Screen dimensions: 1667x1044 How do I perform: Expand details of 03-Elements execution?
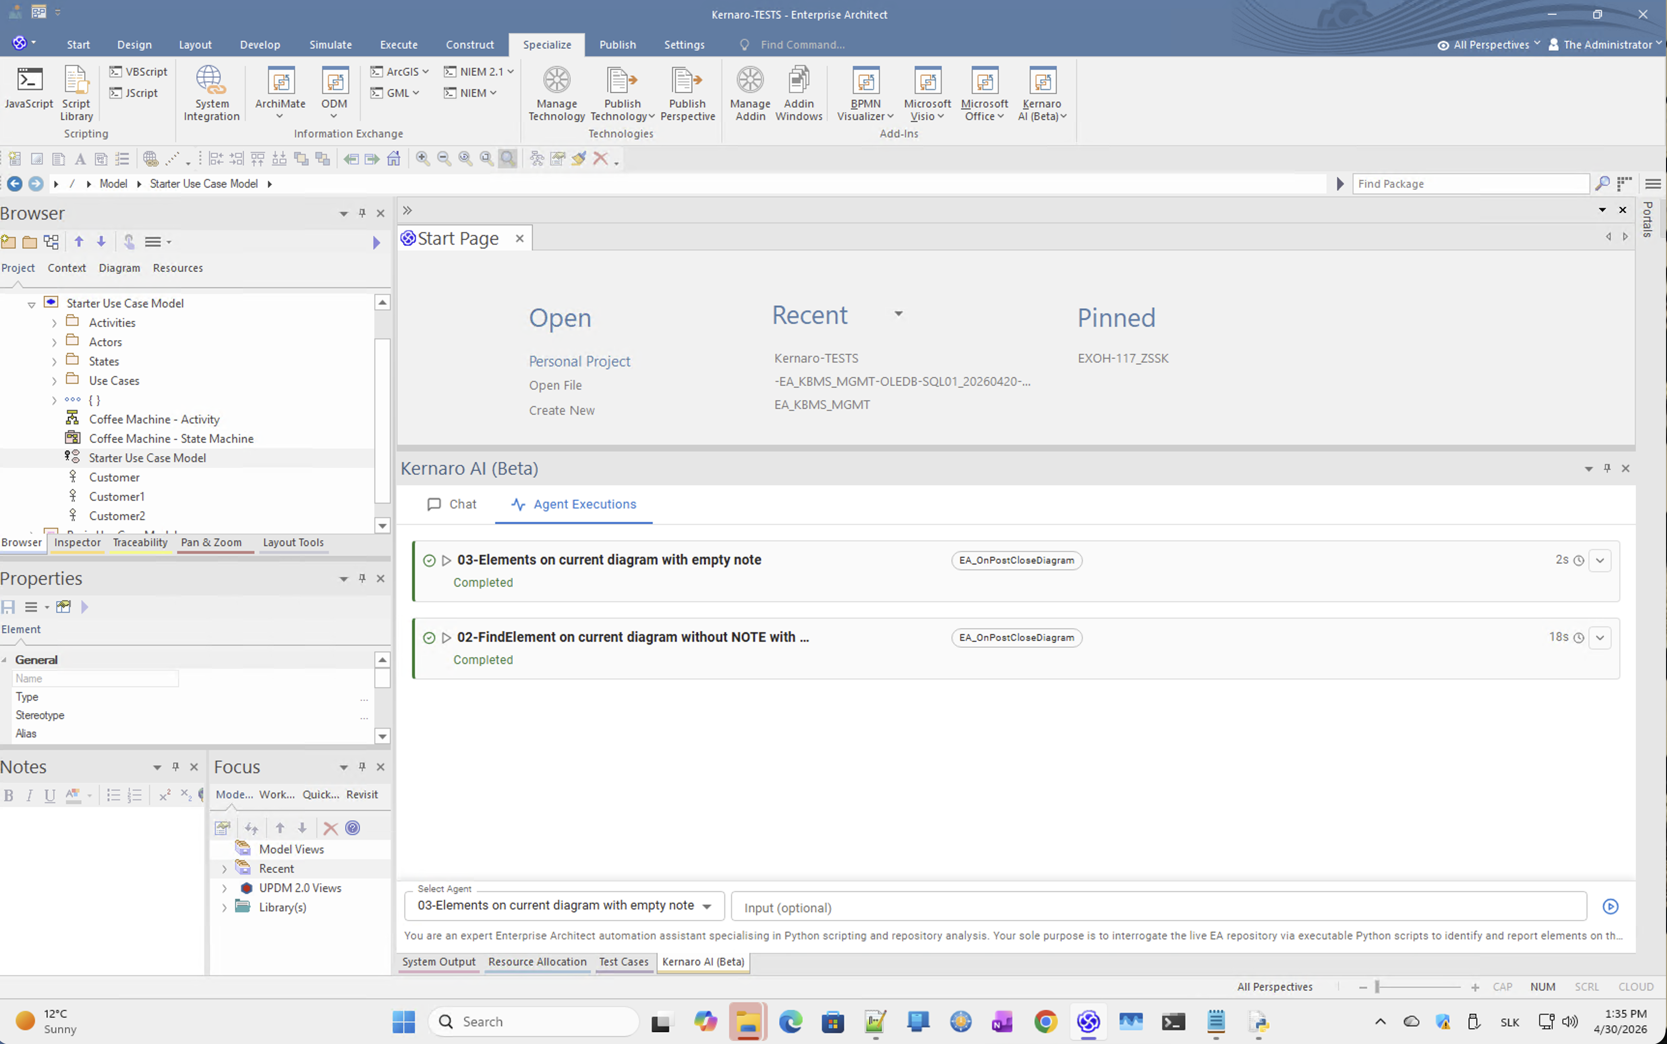(1600, 561)
